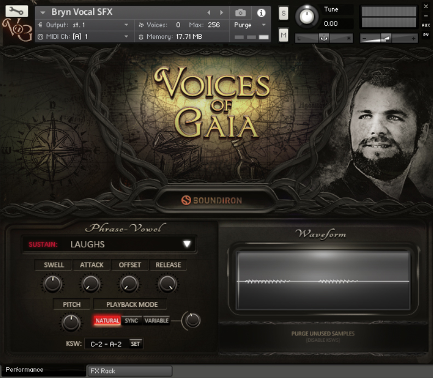Click the ATTACK label
Image resolution: width=433 pixels, height=378 pixels.
pos(91,265)
